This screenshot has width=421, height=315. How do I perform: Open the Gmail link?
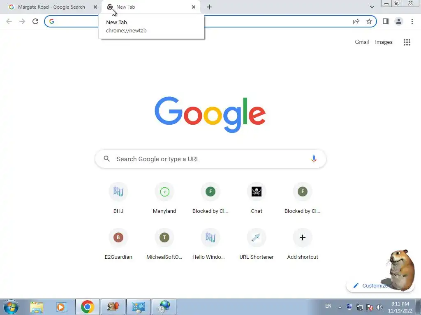[x=362, y=42]
